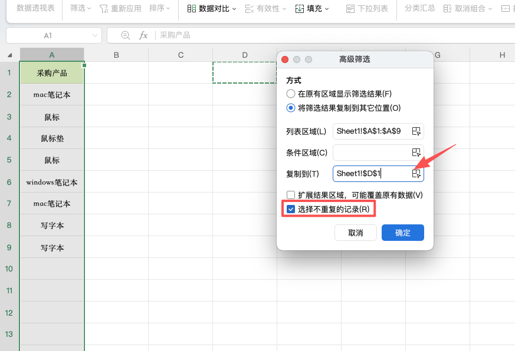
Task: Click cell D1 with dashed border
Action: (245, 72)
